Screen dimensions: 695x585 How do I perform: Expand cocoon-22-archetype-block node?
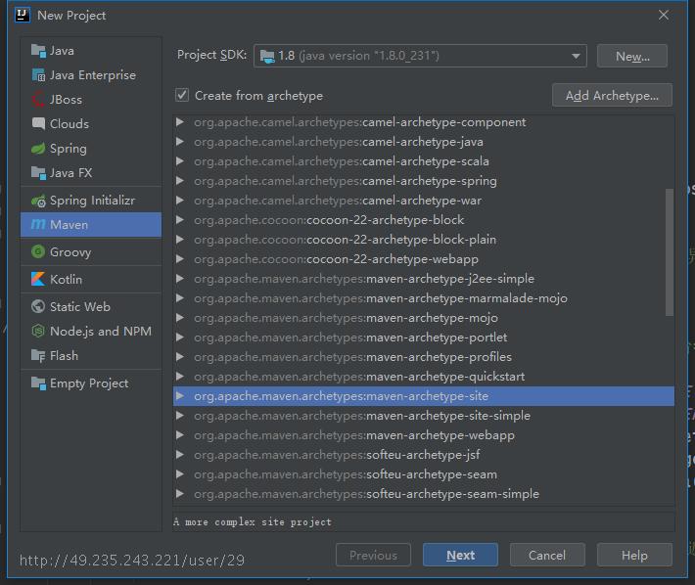tap(180, 220)
